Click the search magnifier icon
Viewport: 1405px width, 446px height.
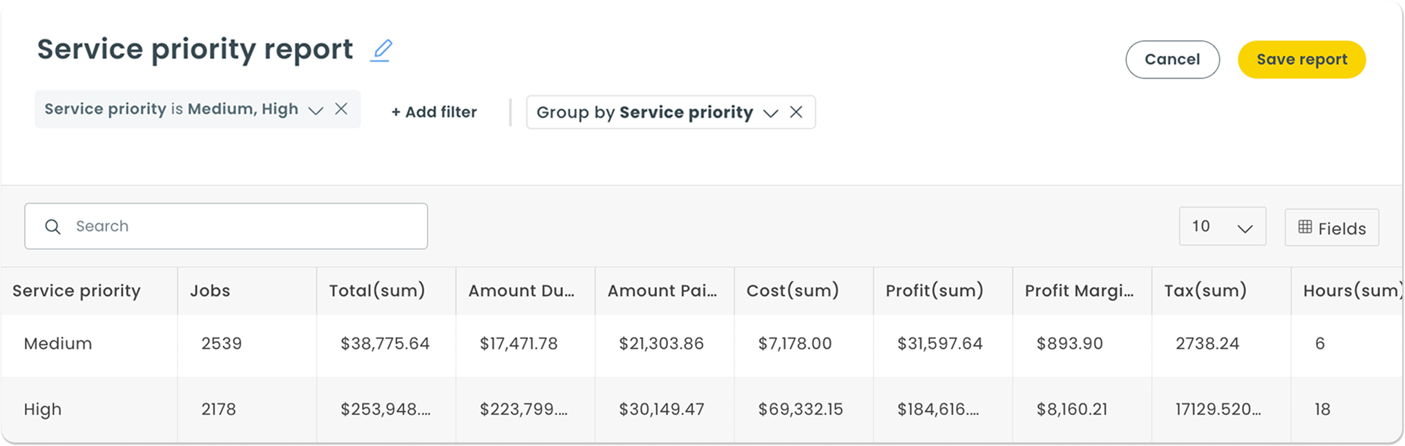(x=52, y=226)
